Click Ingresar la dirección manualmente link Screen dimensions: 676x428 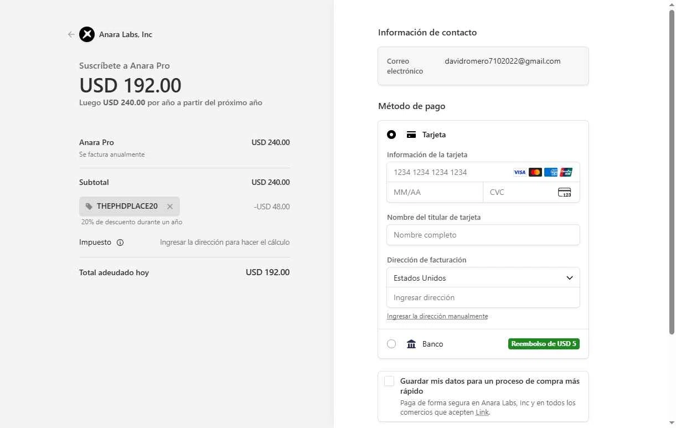[437, 316]
